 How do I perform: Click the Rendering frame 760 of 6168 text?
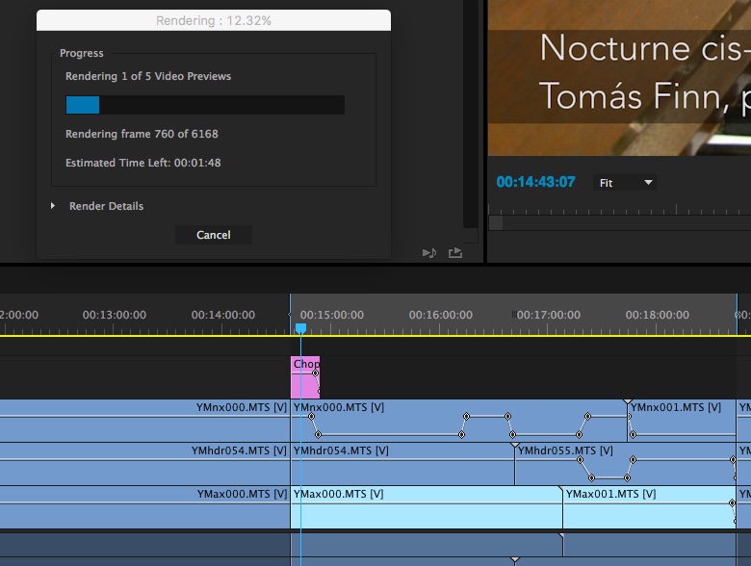tap(142, 134)
